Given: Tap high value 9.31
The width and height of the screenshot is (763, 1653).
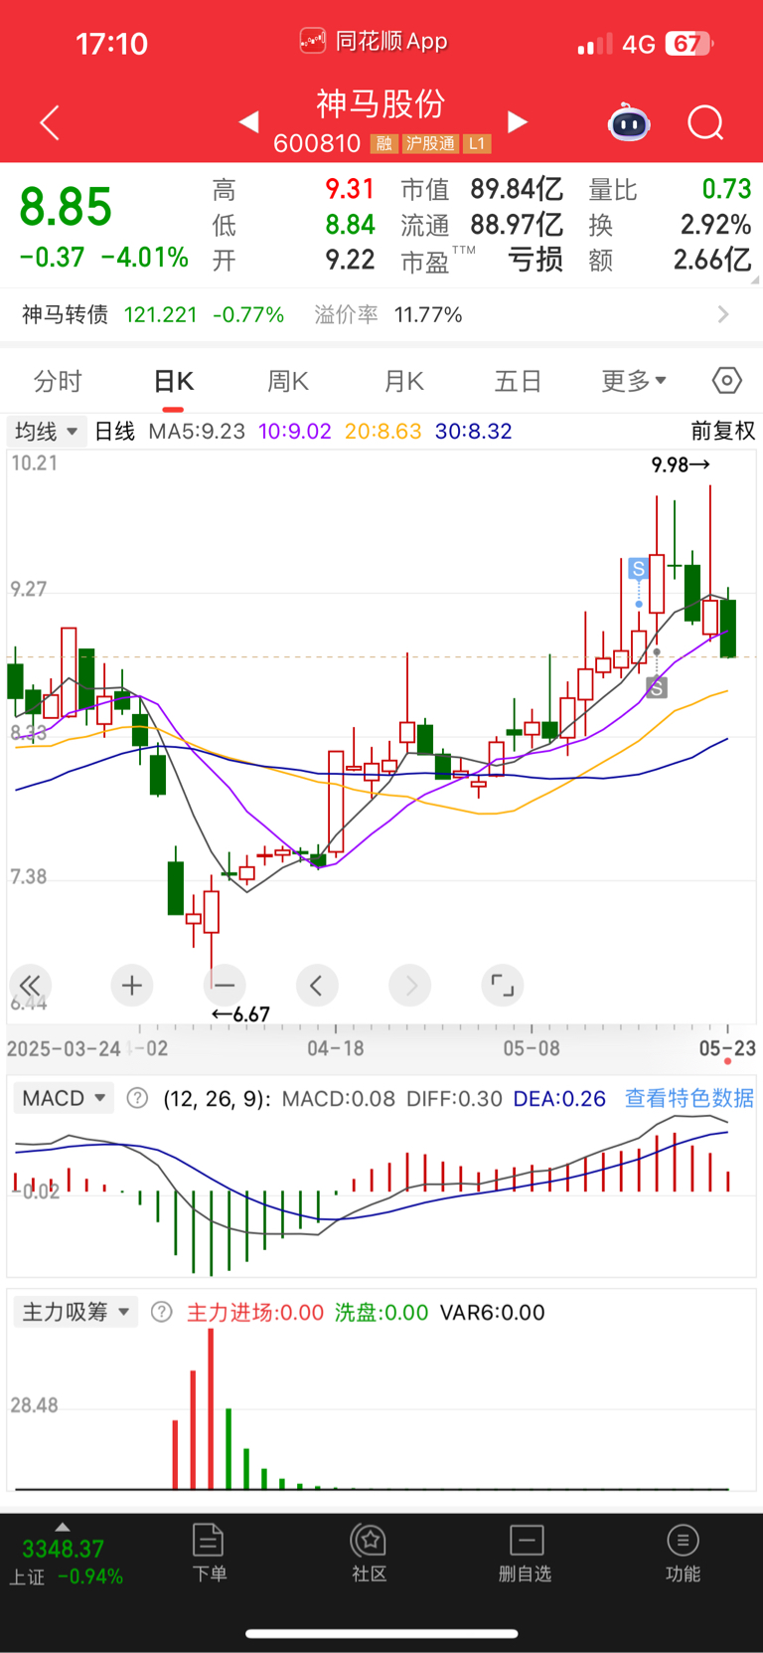Looking at the screenshot, I should 350,189.
